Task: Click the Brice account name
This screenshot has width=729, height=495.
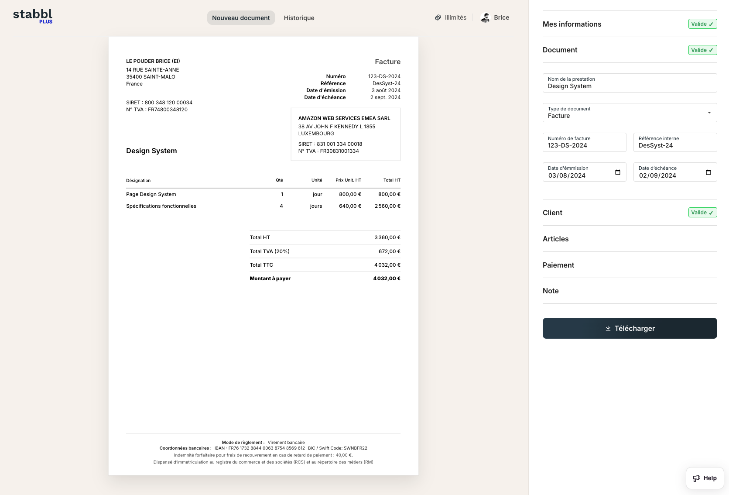Action: 501,17
